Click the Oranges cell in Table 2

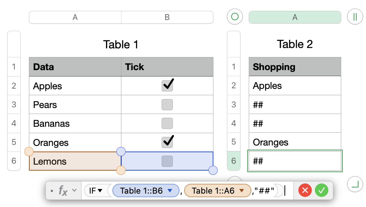click(295, 142)
